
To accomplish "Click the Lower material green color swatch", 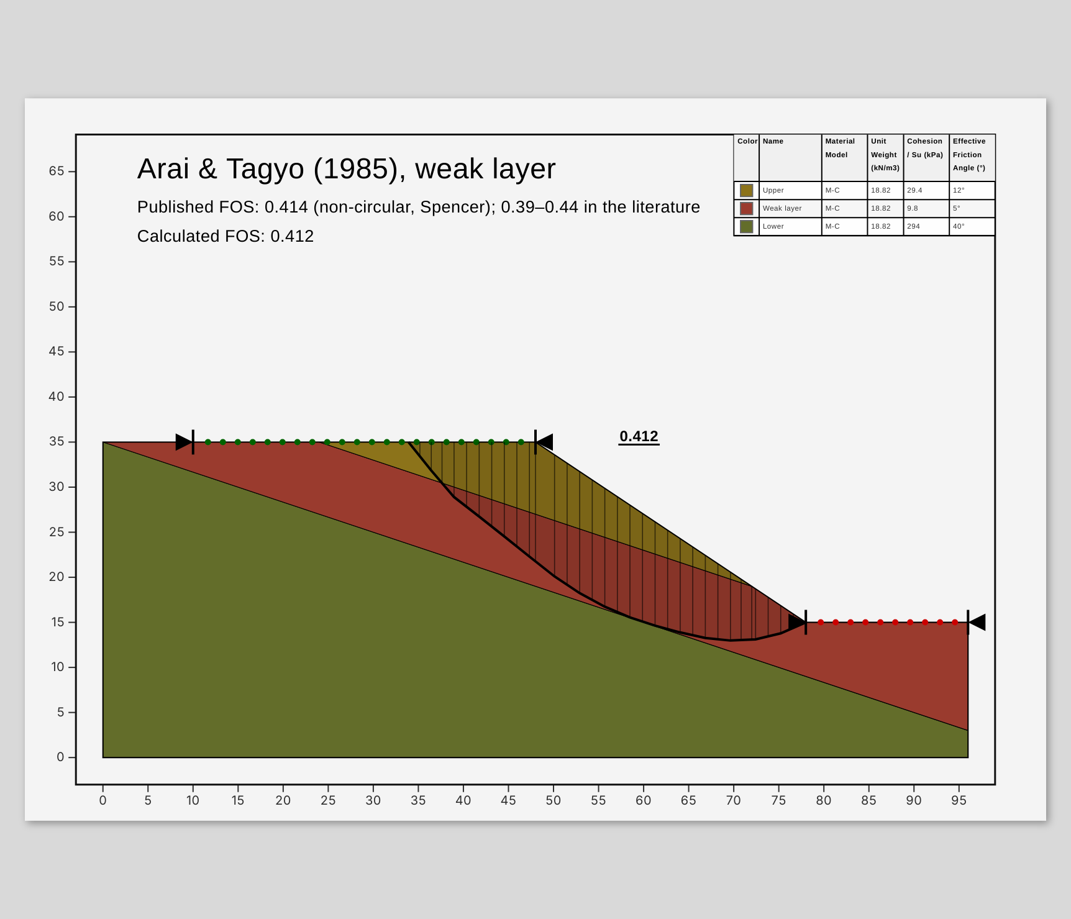I will pyautogui.click(x=746, y=226).
